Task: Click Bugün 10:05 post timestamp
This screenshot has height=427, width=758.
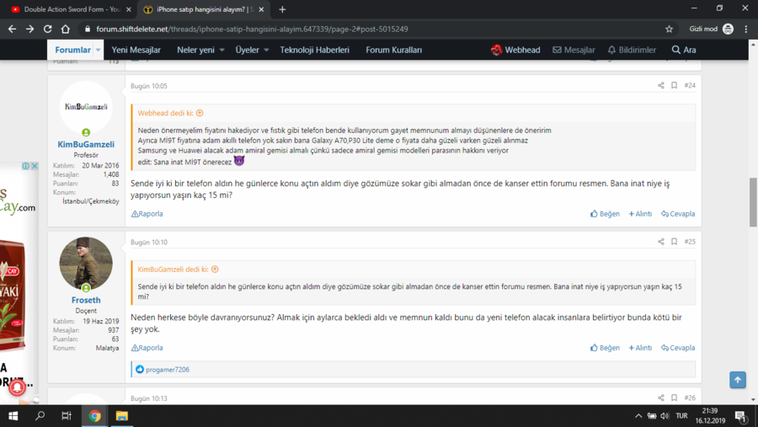Action: coord(149,86)
